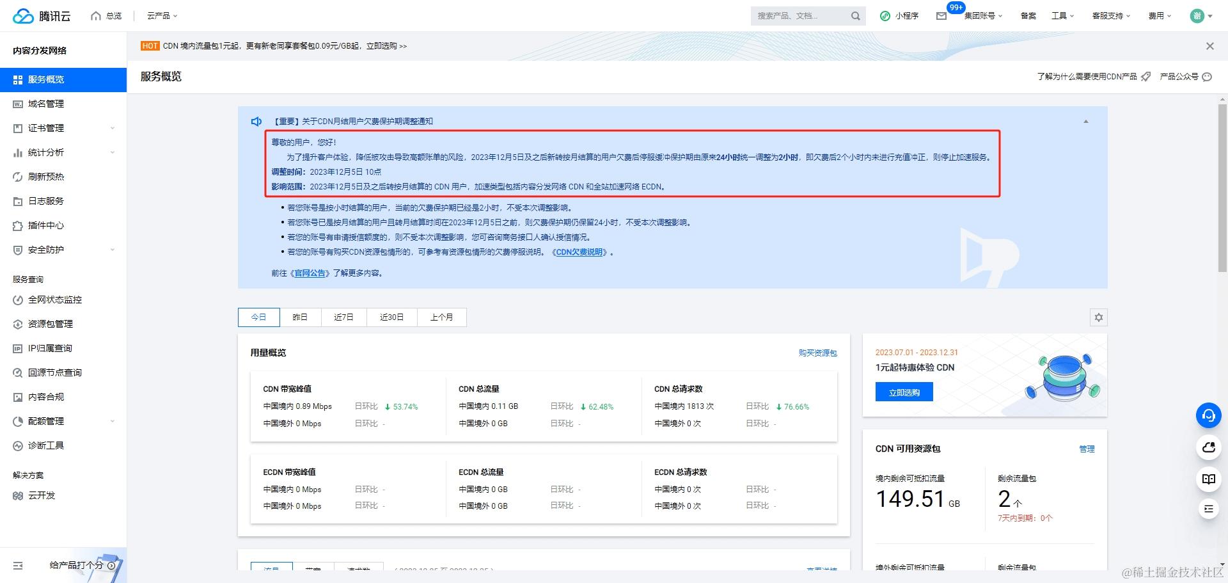Select 服务概览 in the sidebar
This screenshot has width=1228, height=583.
[x=63, y=79]
